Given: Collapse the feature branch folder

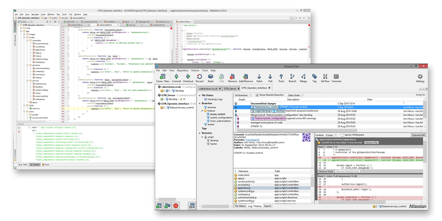Looking at the screenshot, I should click(x=202, y=111).
